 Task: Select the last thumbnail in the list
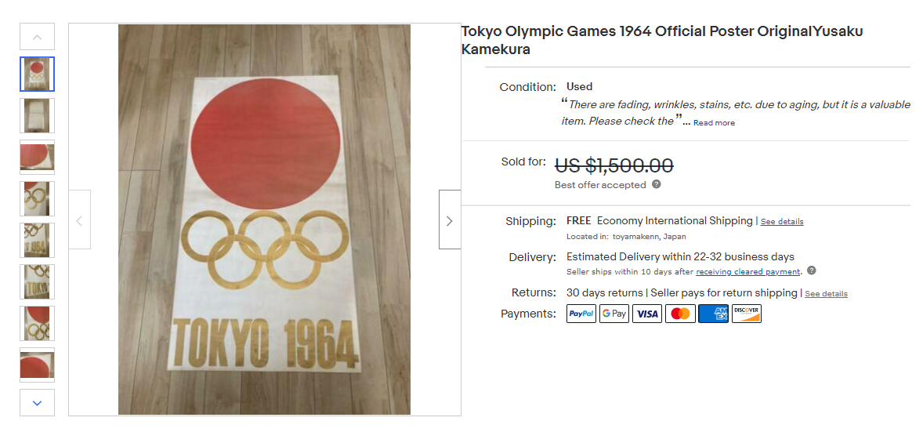[37, 365]
